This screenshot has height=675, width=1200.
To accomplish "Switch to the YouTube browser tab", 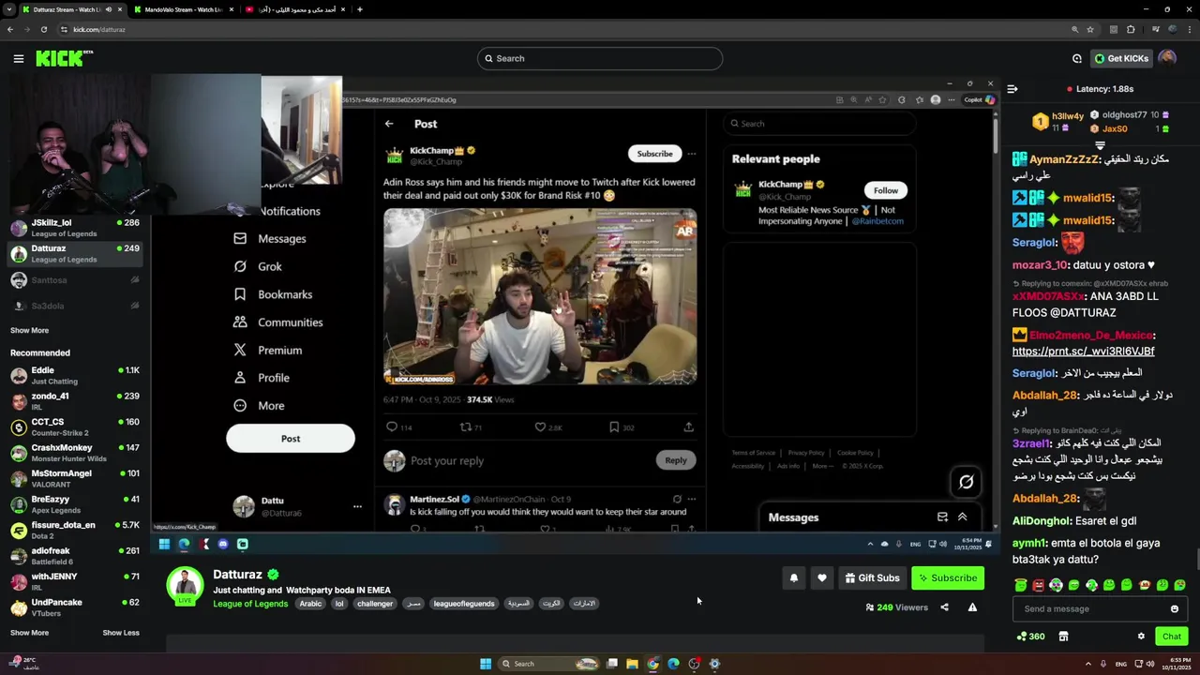I will click(x=293, y=9).
